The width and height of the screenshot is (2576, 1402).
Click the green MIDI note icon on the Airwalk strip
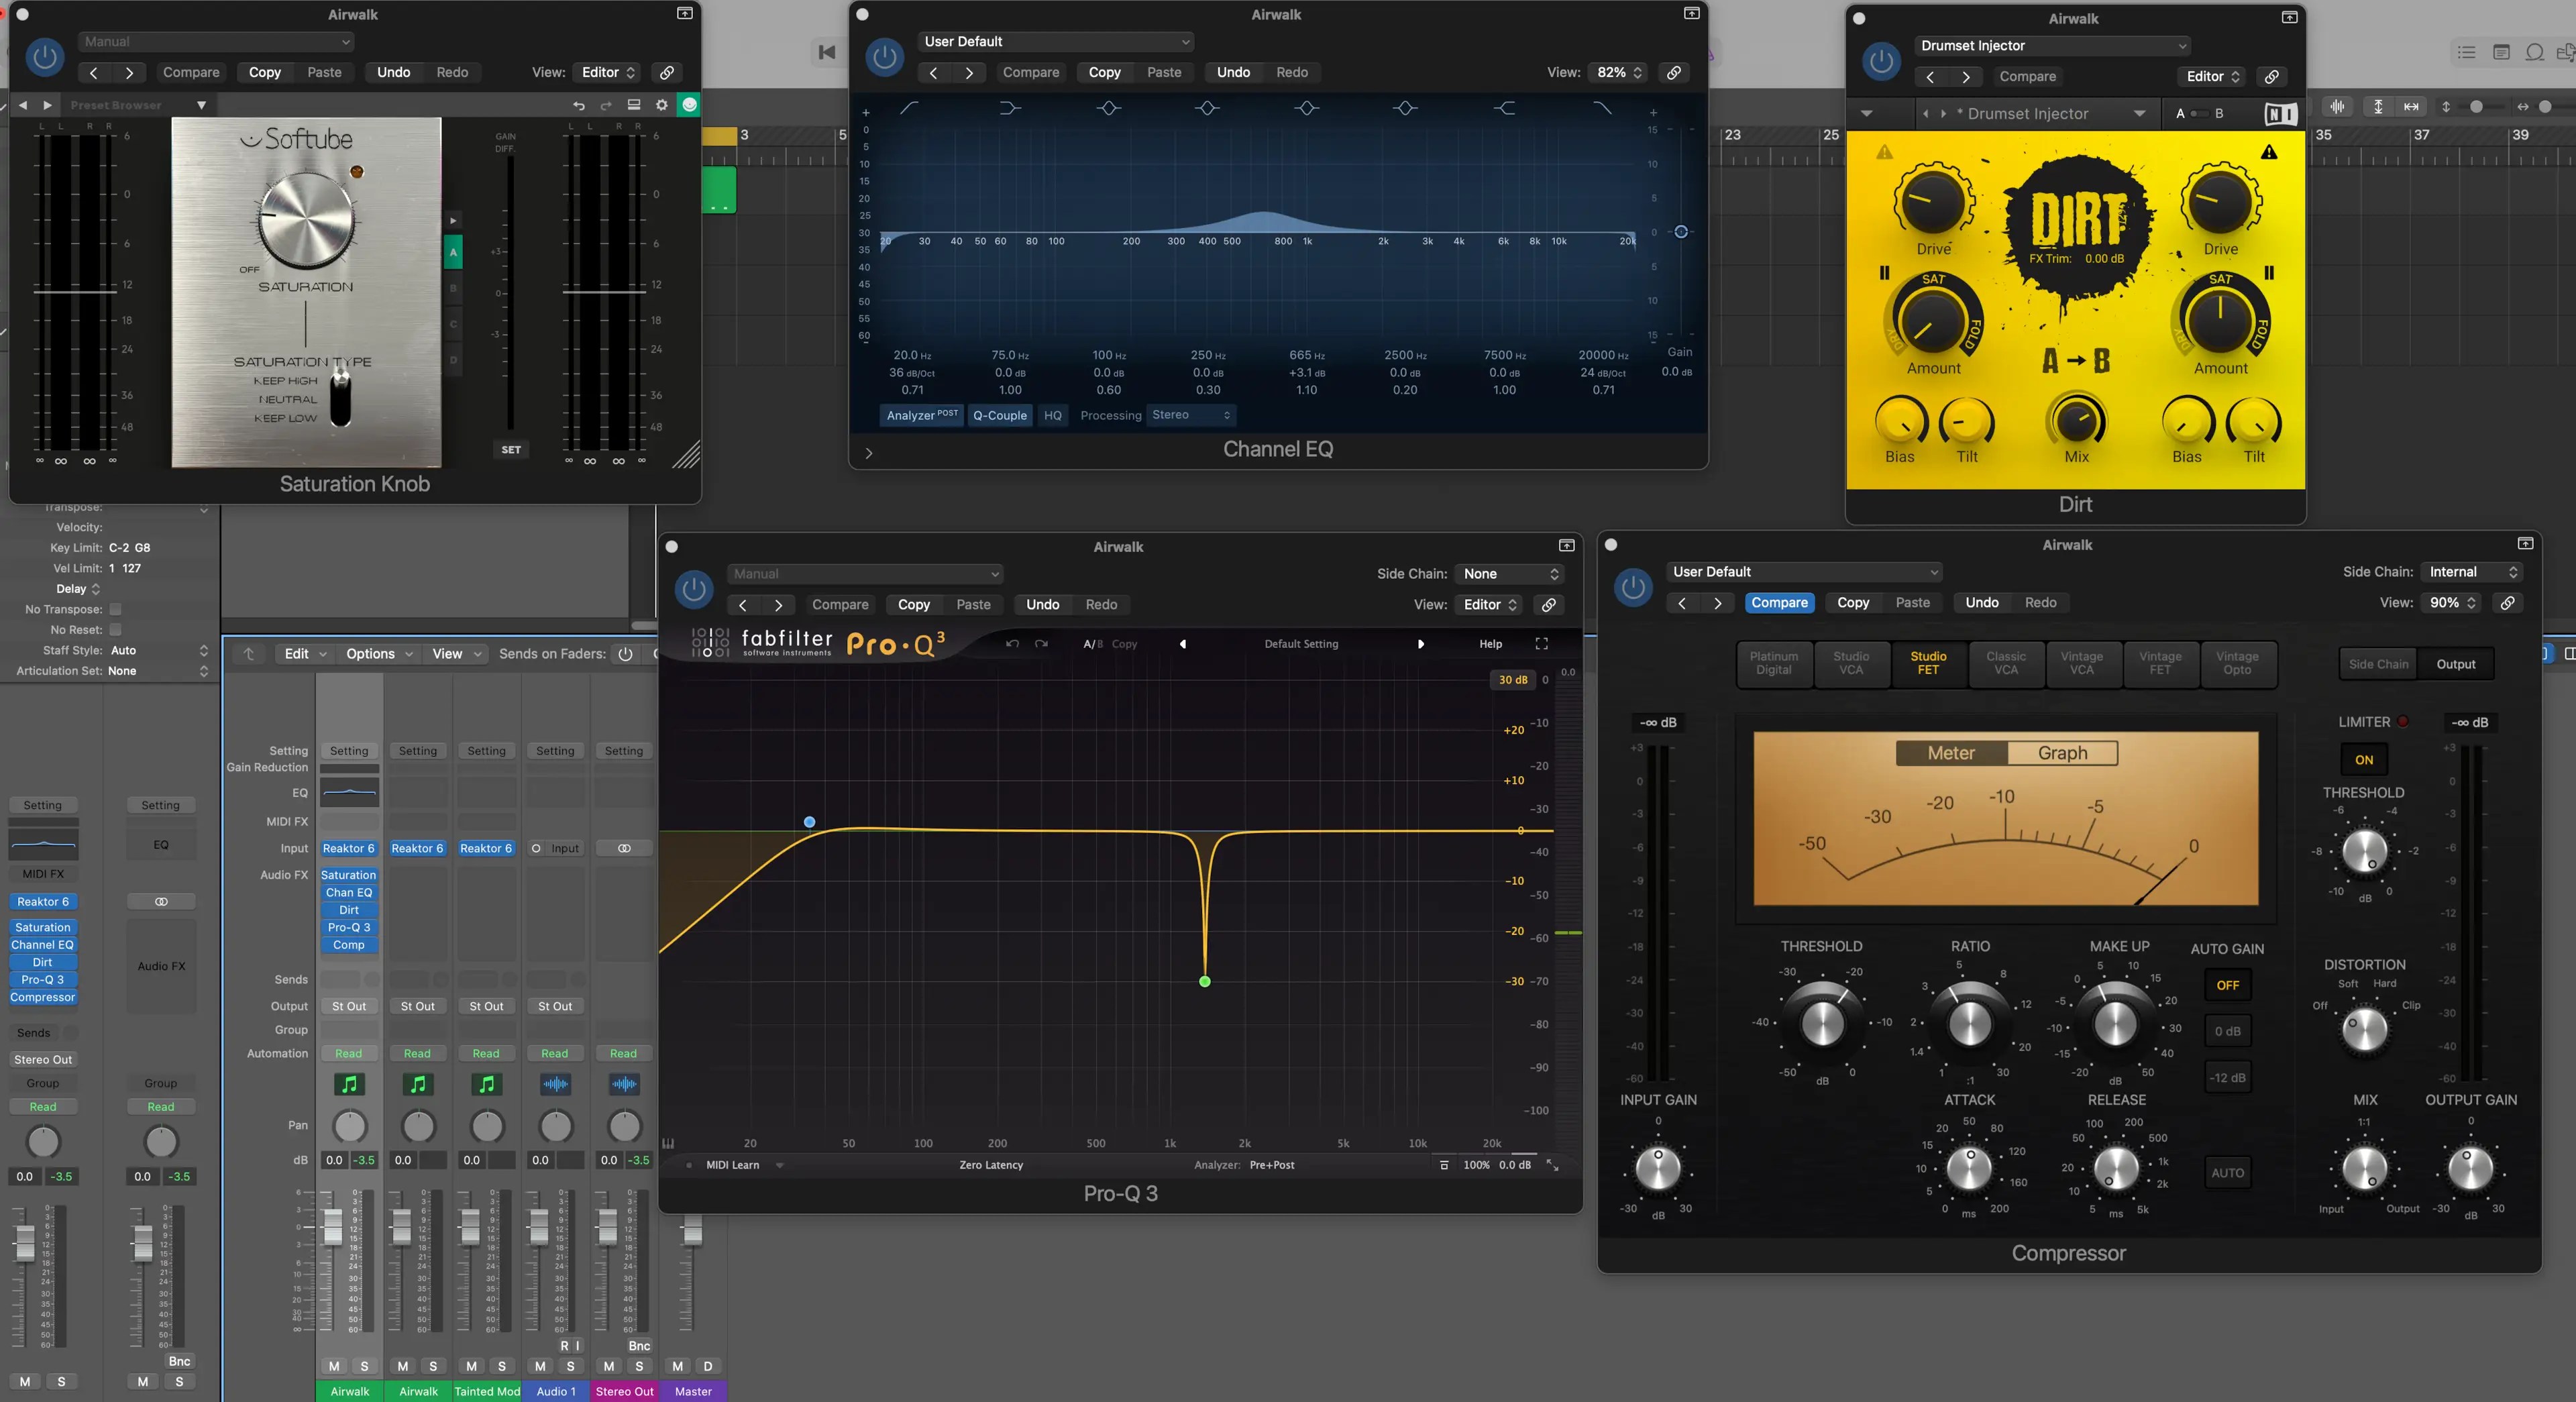pos(349,1084)
